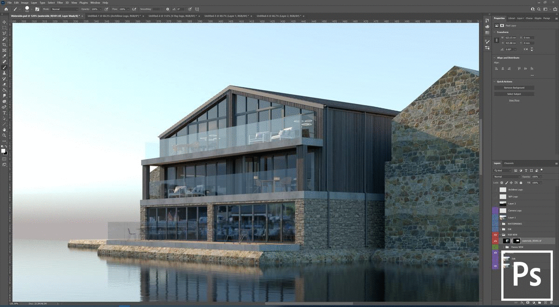Toggle visibility of waterside_REV01.tif layer

click(x=496, y=241)
